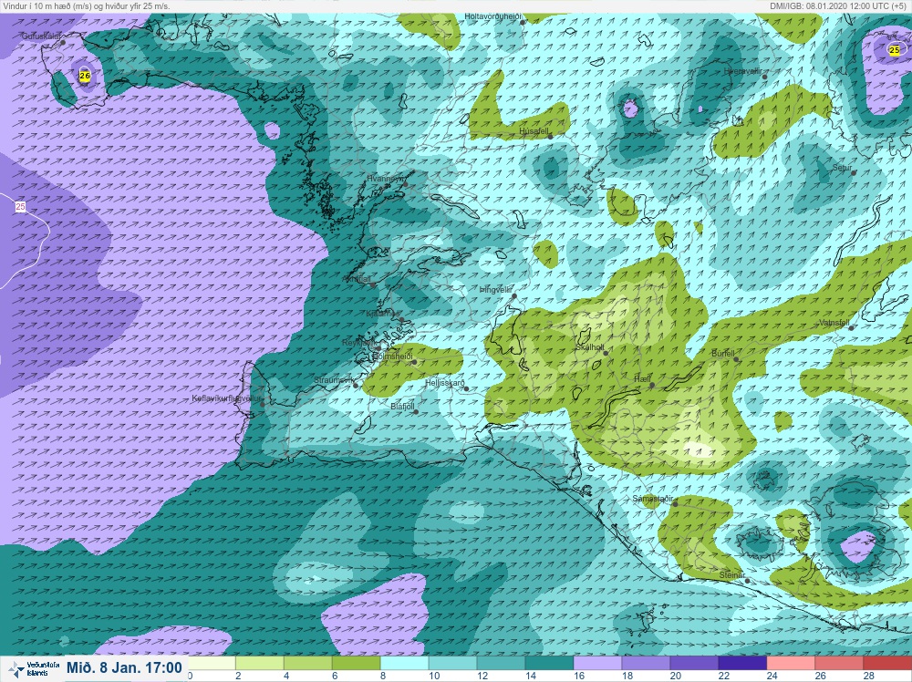Click the legend value 16
This screenshot has height=682, width=912.
coord(577,677)
